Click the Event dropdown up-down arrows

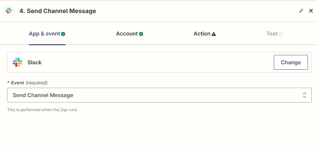coord(305,95)
